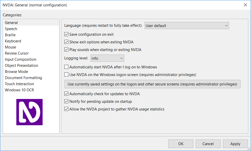Disable Play sounds when starting or exiting
The image size is (251, 151).
tap(67, 50)
